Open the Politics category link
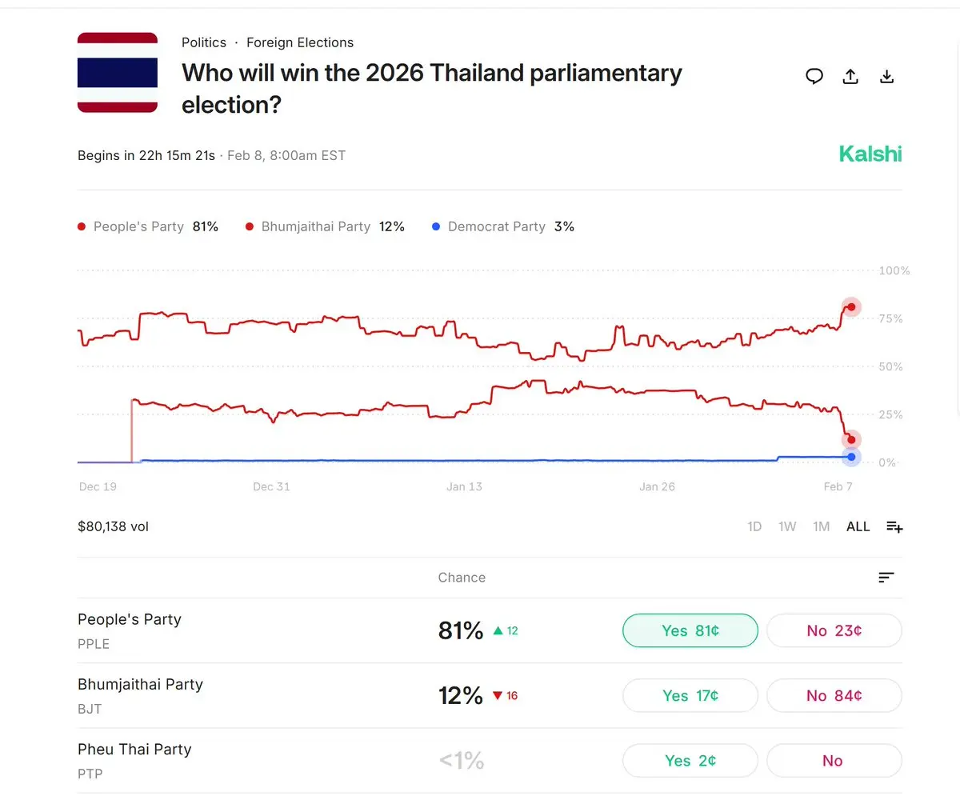 [204, 42]
